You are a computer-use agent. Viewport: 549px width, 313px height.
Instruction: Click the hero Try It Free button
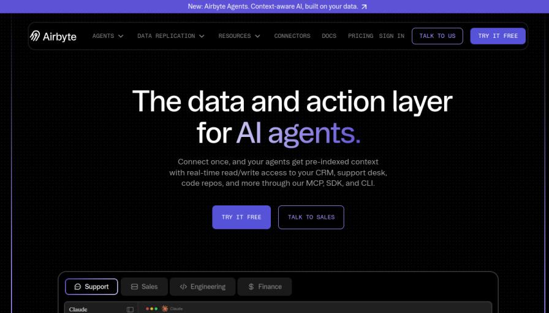[x=241, y=217]
